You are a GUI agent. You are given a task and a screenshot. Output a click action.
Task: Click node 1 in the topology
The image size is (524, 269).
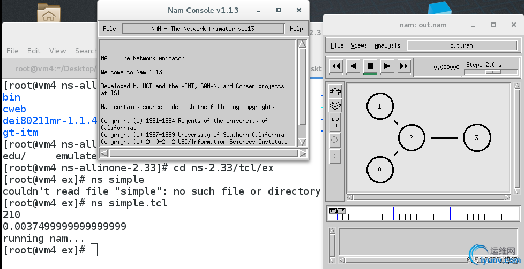point(380,106)
